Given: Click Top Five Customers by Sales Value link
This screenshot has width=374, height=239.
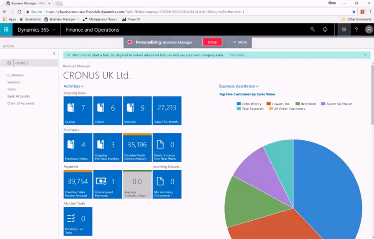Looking at the screenshot, I should pyautogui.click(x=247, y=94).
